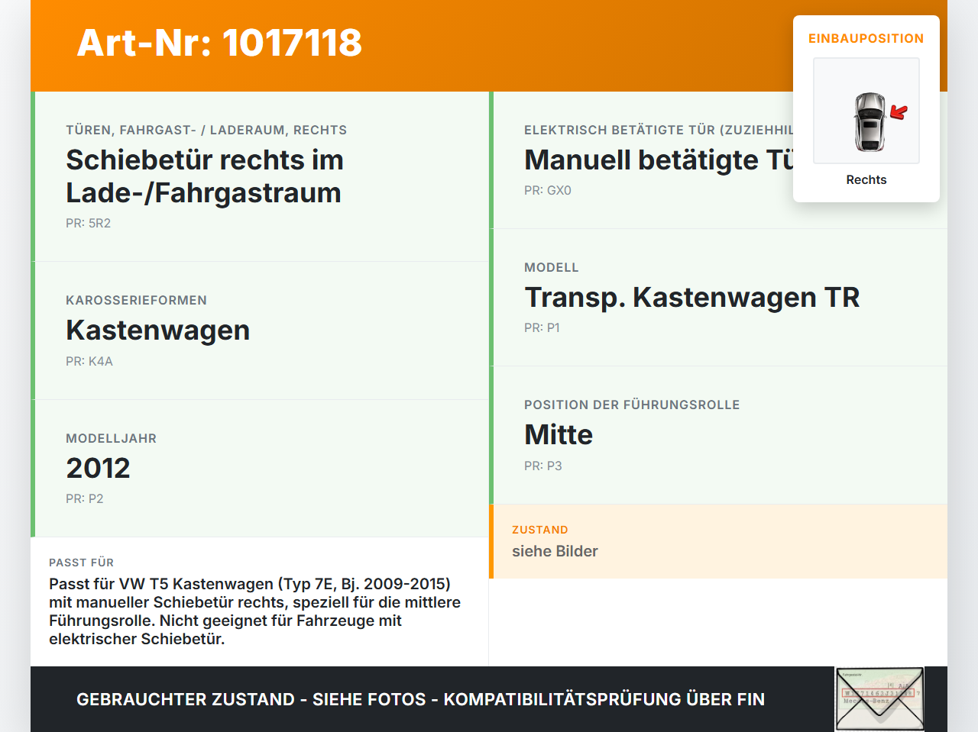
Task: Click the MODELLJAHR label
Action: point(111,438)
